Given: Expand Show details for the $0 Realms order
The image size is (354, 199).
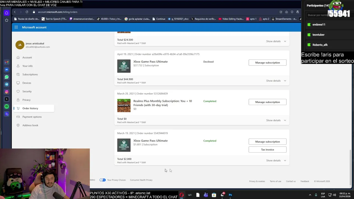Looking at the screenshot, I should click(276, 120).
